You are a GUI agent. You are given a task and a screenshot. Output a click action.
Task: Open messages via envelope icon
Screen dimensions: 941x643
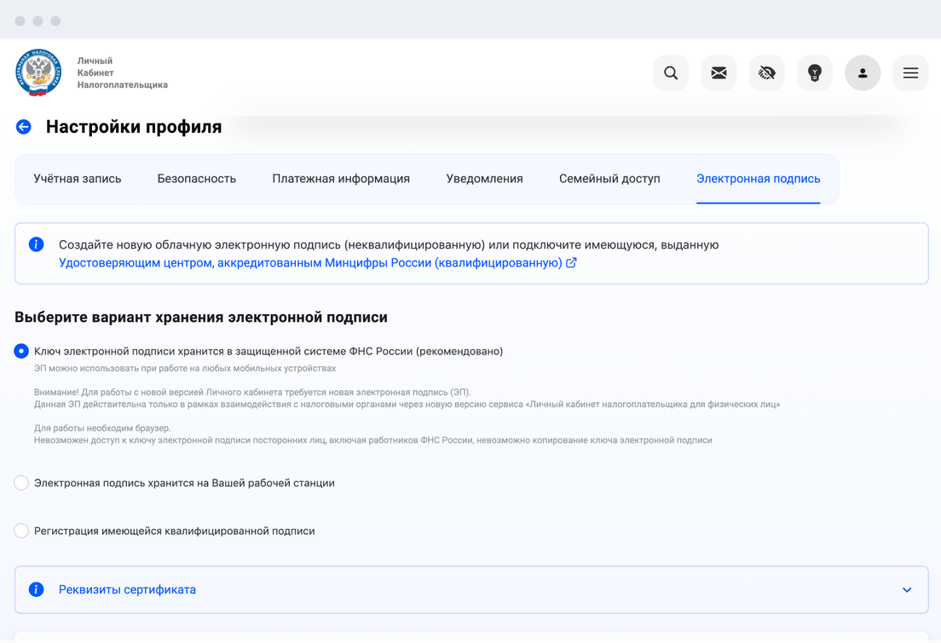(719, 73)
